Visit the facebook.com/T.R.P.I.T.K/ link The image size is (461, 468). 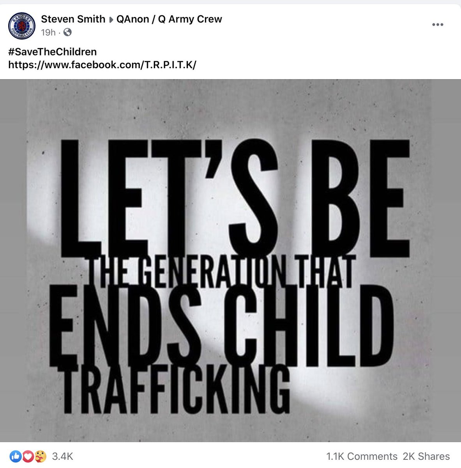[102, 65]
